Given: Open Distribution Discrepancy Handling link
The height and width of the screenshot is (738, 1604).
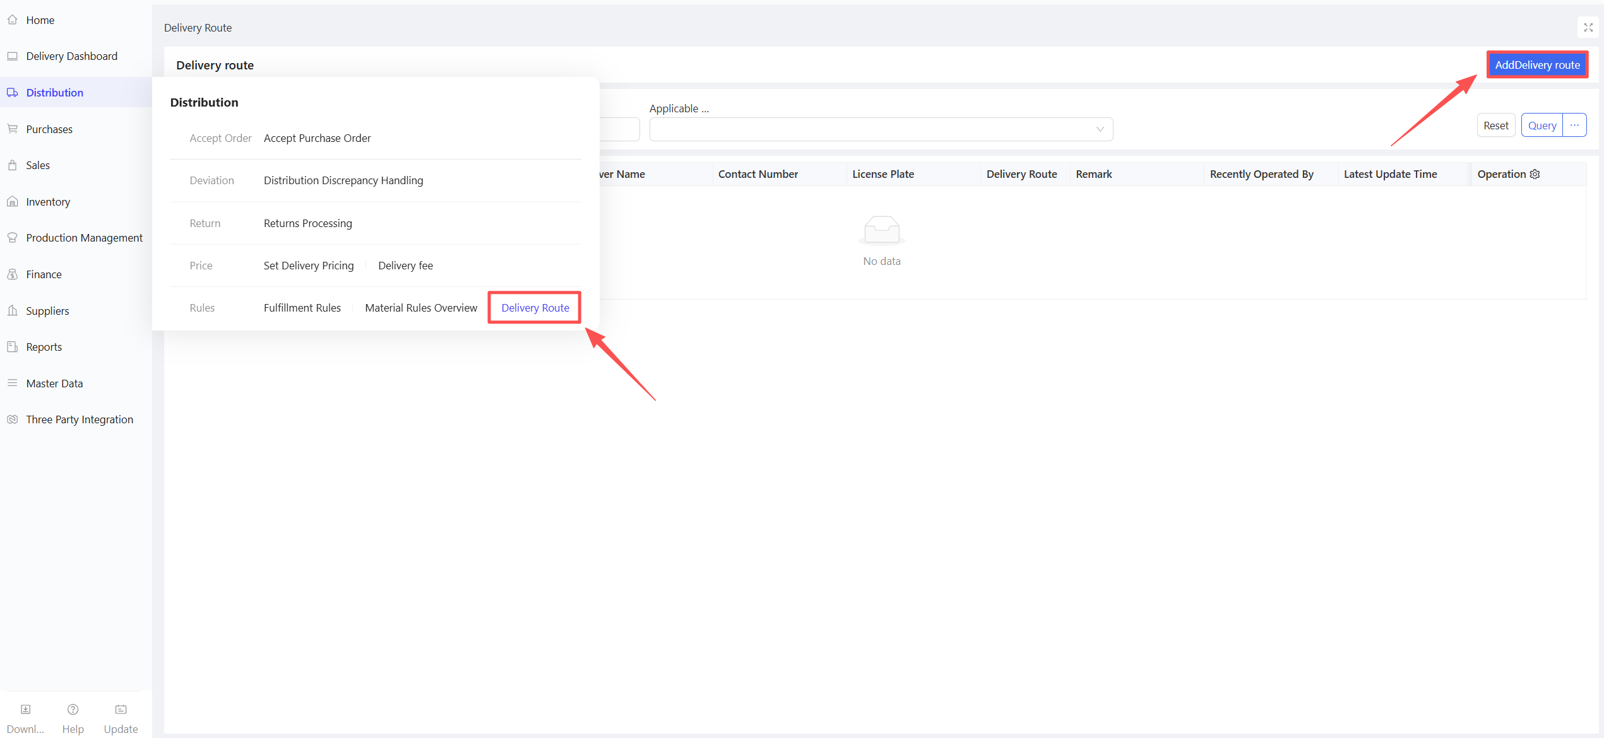Looking at the screenshot, I should [343, 180].
